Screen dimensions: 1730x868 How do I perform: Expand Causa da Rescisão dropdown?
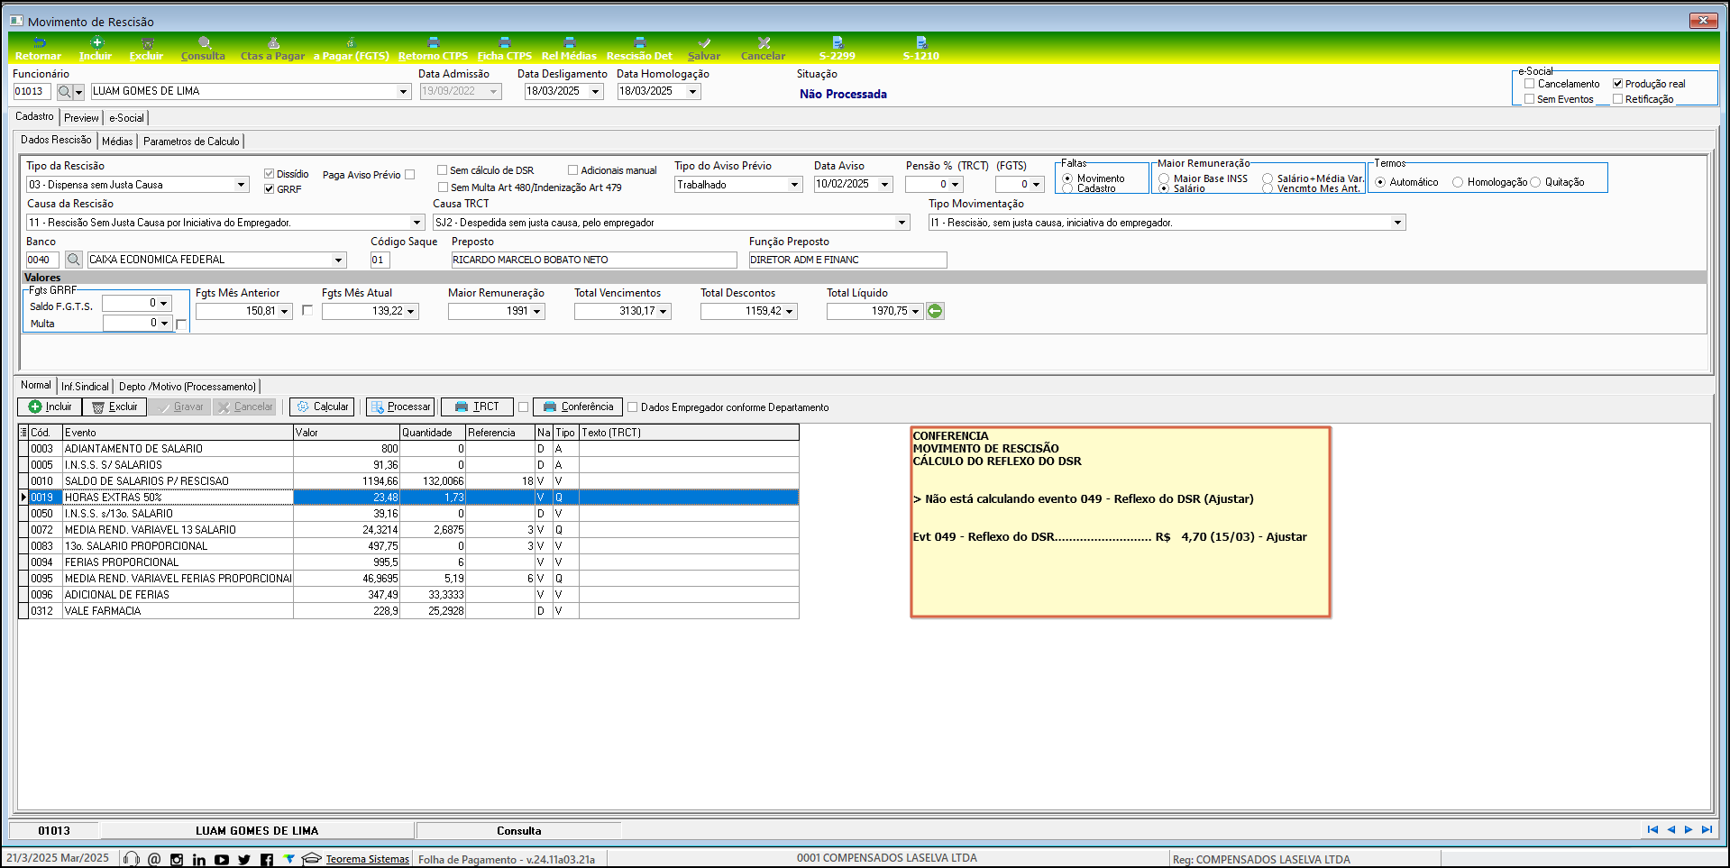(x=416, y=223)
